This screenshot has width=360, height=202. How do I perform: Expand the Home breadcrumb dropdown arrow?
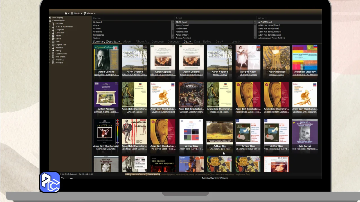[x=69, y=13]
